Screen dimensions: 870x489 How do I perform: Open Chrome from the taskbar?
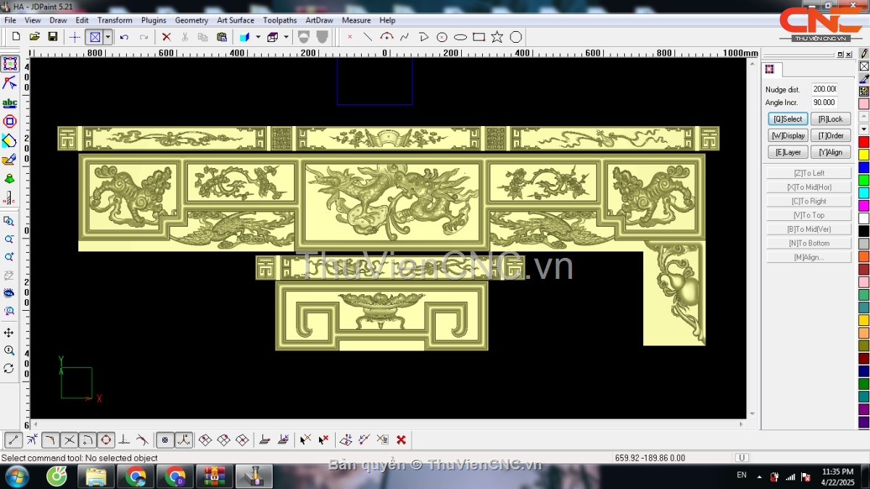point(136,477)
